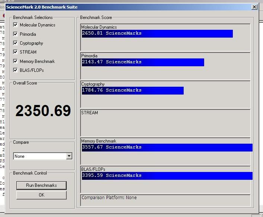The height and width of the screenshot is (217, 263).
Task: Toggle the BLAS/FLOPs checkbox
Action: tap(15, 70)
